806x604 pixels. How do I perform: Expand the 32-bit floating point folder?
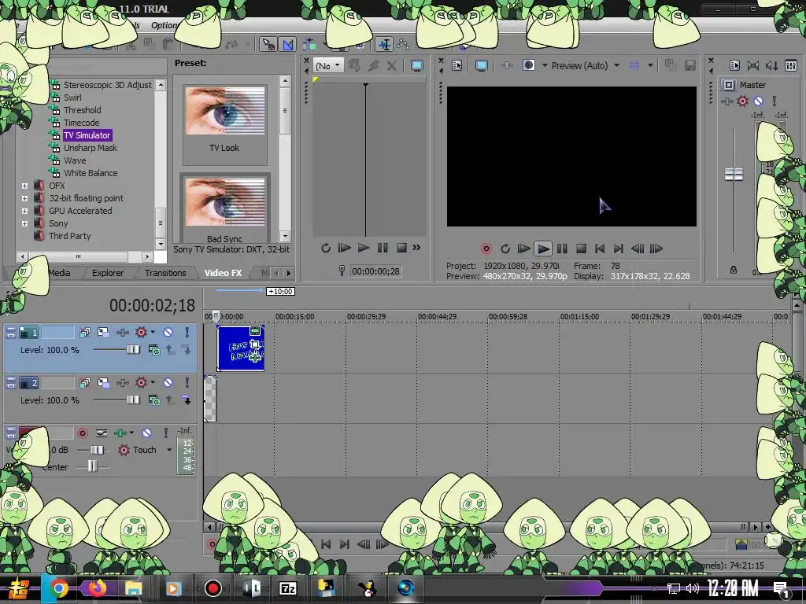tap(24, 198)
